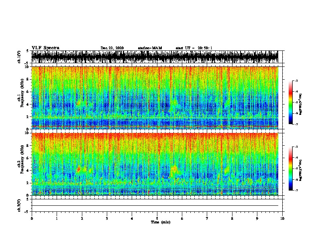The image size is (318, 245).
Task: Click the time axis tick label "9"
Action: coord(257,219)
